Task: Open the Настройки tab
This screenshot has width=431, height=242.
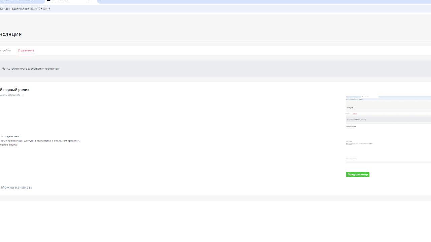Action: (x=5, y=50)
